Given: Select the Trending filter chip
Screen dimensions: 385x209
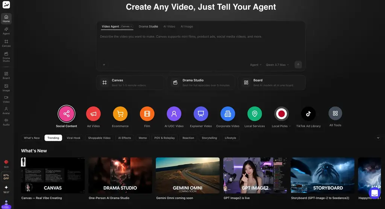Looking at the screenshot, I should [x=53, y=138].
